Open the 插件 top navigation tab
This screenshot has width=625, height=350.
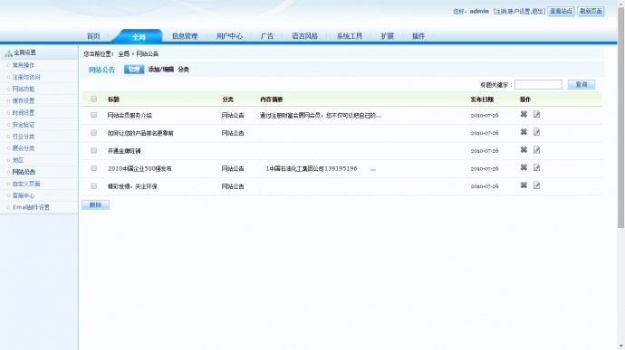tap(418, 36)
